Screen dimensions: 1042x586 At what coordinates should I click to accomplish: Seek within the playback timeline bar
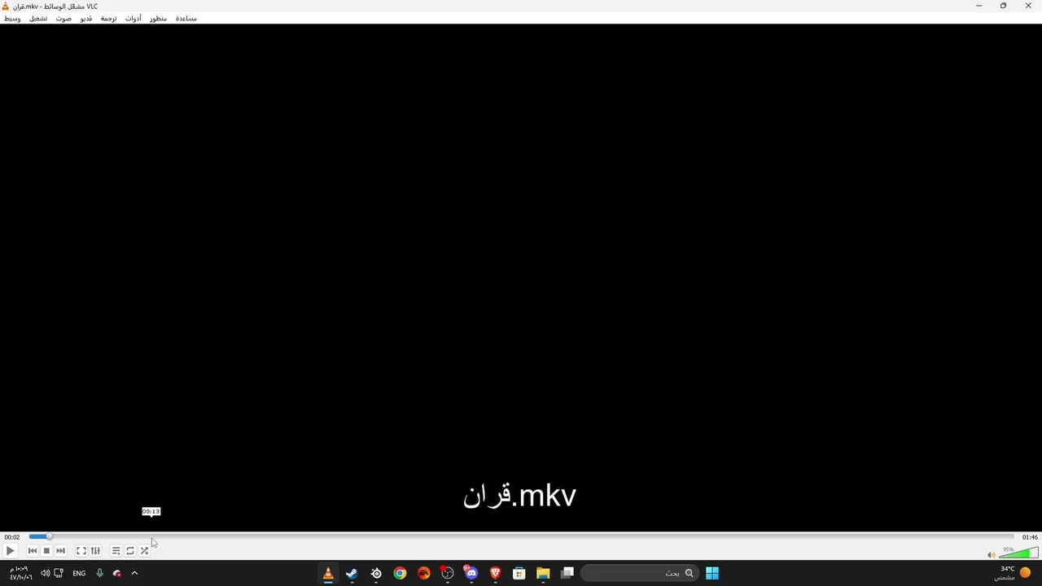coord(521,536)
